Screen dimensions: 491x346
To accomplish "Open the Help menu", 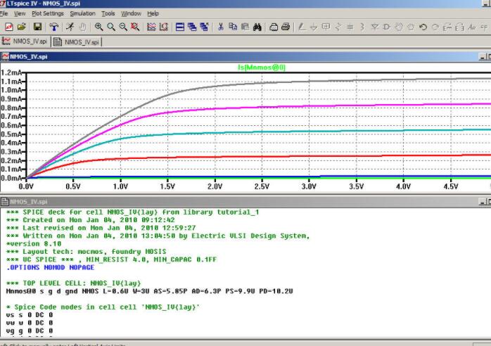I will coord(153,13).
